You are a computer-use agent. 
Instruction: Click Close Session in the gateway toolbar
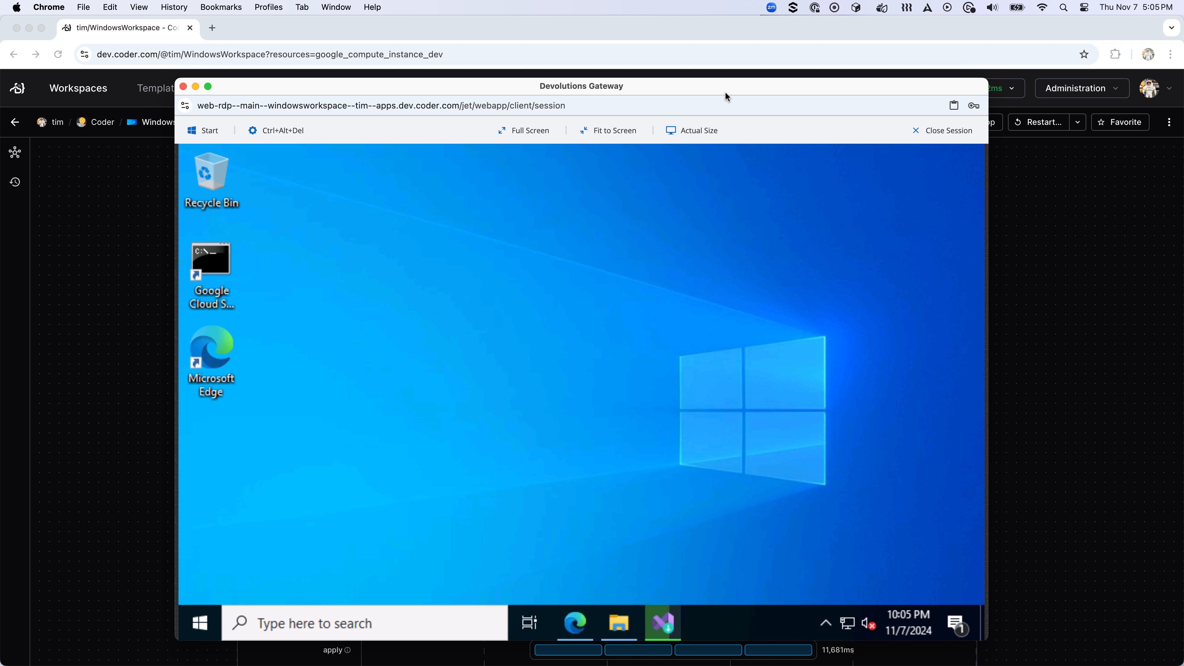(942, 130)
